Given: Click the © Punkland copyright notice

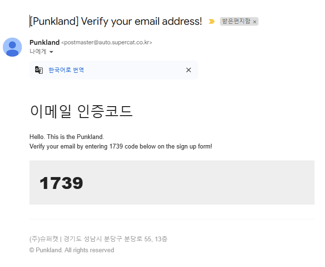Looking at the screenshot, I should tap(71, 250).
